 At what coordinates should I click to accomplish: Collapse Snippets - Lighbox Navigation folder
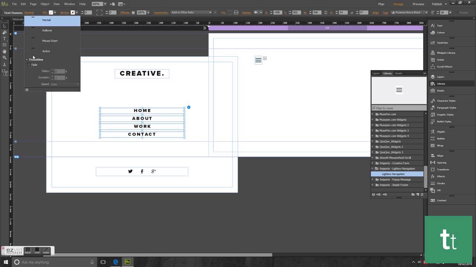[373, 169]
